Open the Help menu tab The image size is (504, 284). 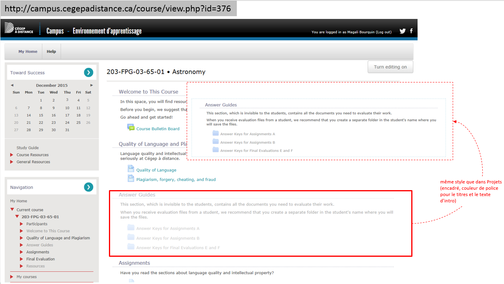tap(51, 51)
